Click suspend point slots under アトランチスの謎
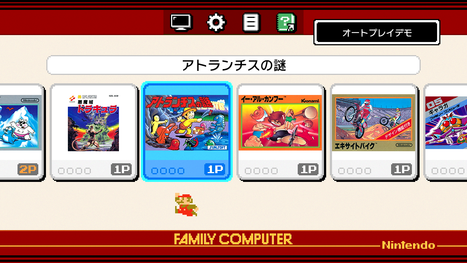The image size is (467, 263). pyautogui.click(x=168, y=171)
